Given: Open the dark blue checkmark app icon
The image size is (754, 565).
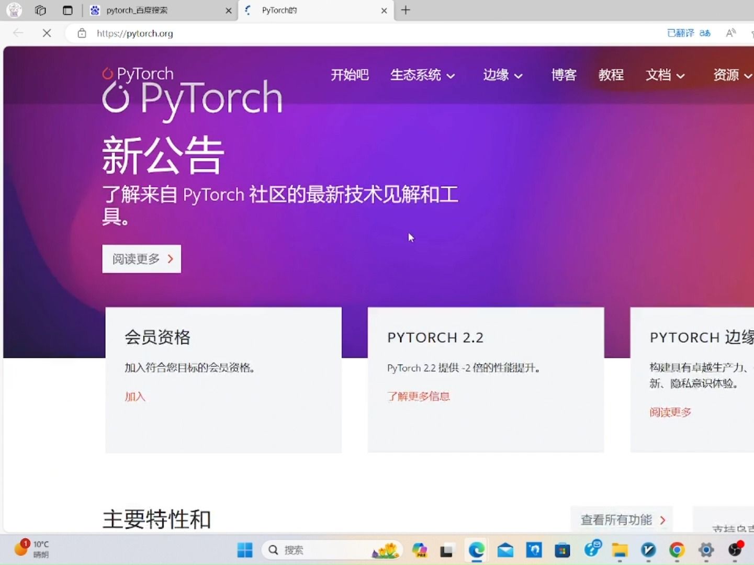Looking at the screenshot, I should pyautogui.click(x=648, y=550).
